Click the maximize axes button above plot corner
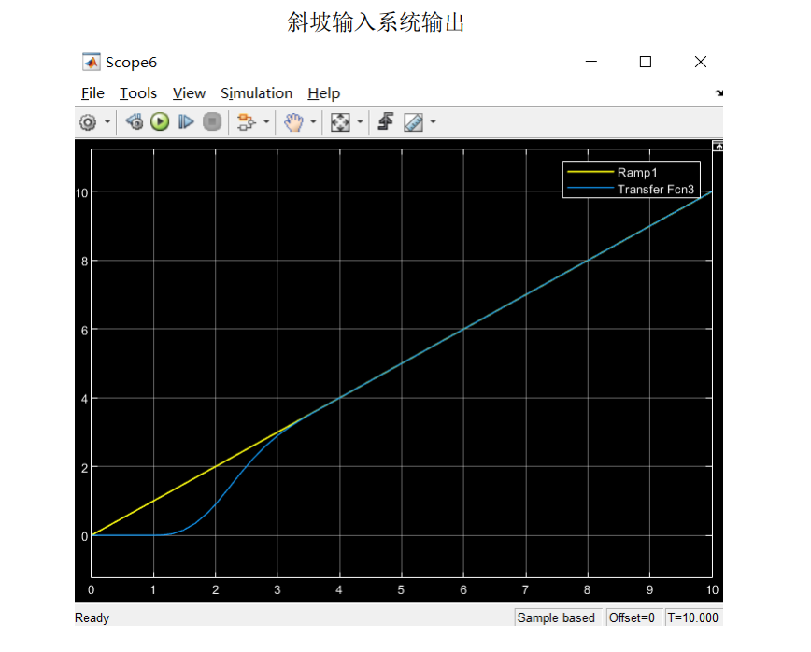Screen dimensions: 811x652 pos(718,147)
